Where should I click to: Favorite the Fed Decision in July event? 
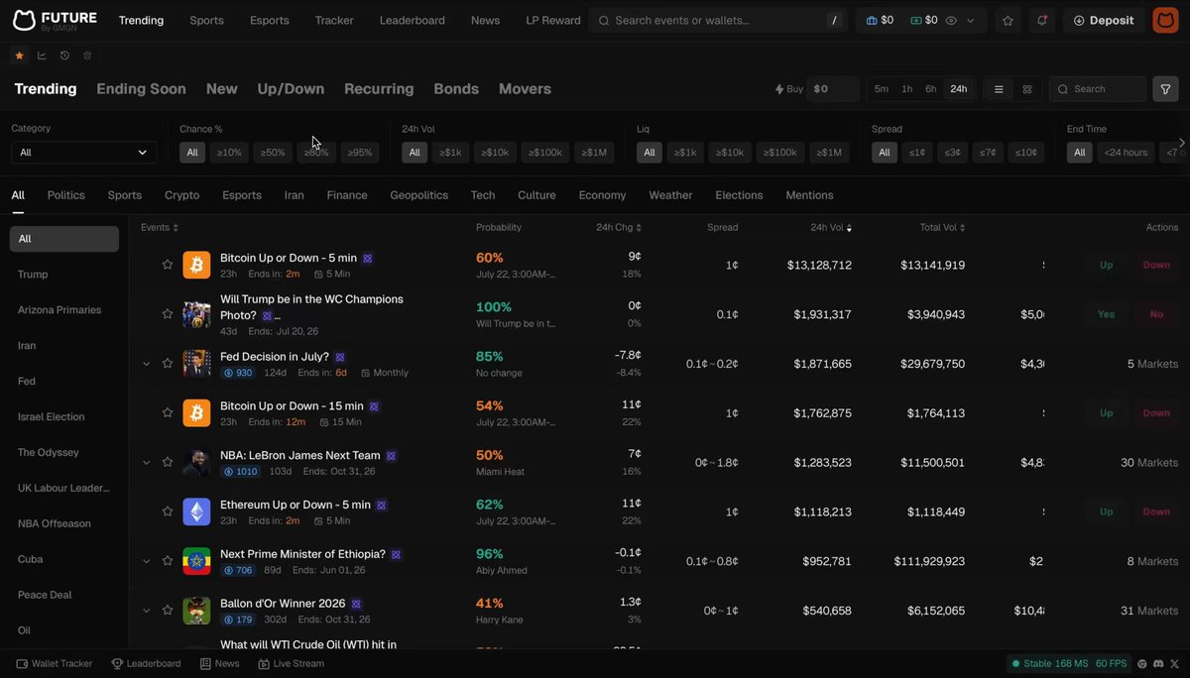(x=168, y=364)
